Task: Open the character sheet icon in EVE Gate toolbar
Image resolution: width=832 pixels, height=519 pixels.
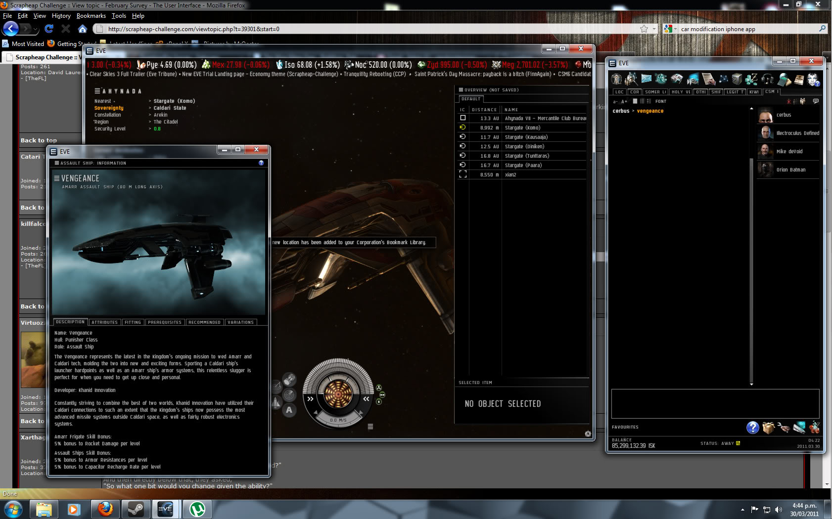Action: [x=616, y=79]
